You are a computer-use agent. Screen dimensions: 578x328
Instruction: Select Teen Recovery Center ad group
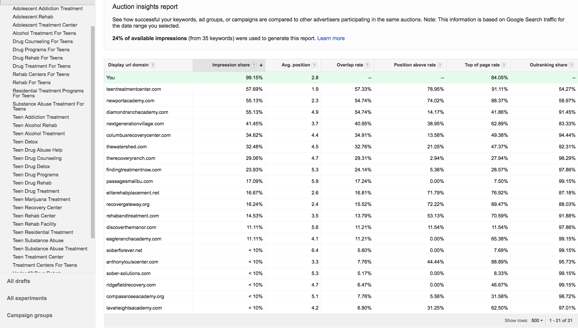[x=37, y=208]
